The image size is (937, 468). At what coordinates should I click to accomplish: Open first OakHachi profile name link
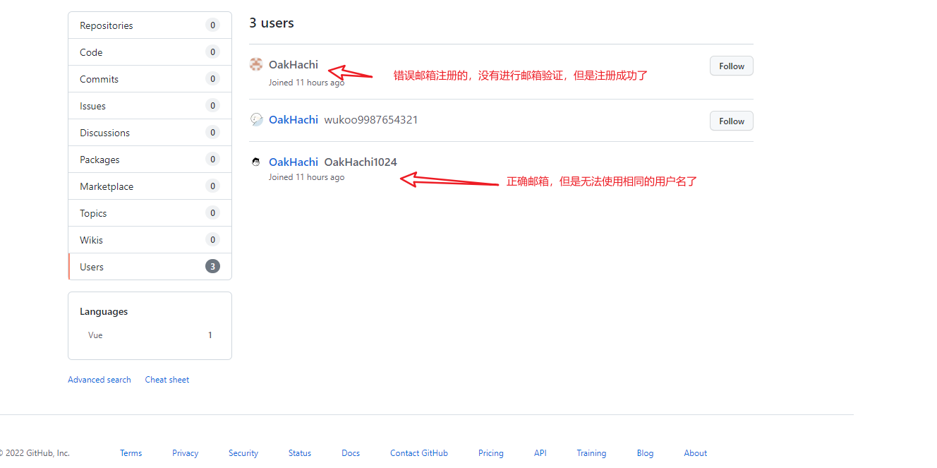(294, 64)
